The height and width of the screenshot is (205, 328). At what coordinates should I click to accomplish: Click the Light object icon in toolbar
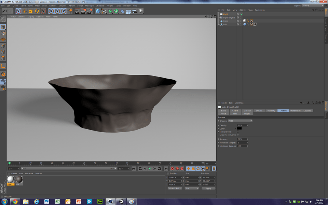pyautogui.click(x=140, y=11)
